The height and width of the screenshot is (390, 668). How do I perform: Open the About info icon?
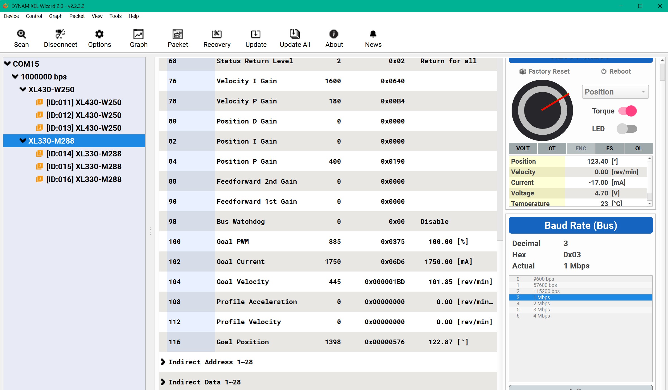[x=334, y=34]
